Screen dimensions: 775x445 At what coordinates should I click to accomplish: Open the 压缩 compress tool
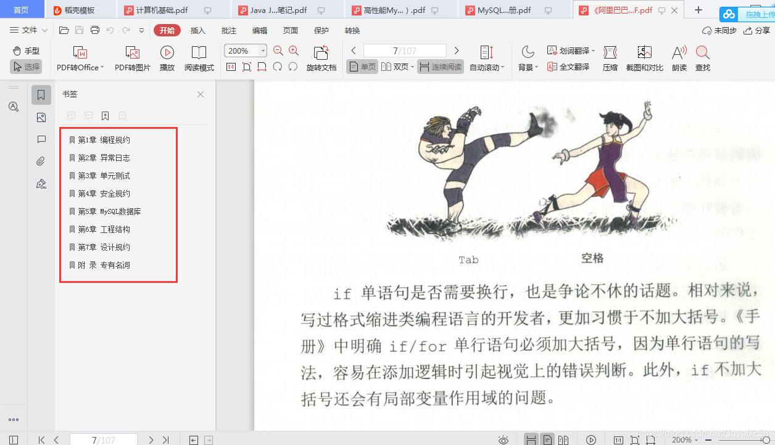click(x=610, y=59)
